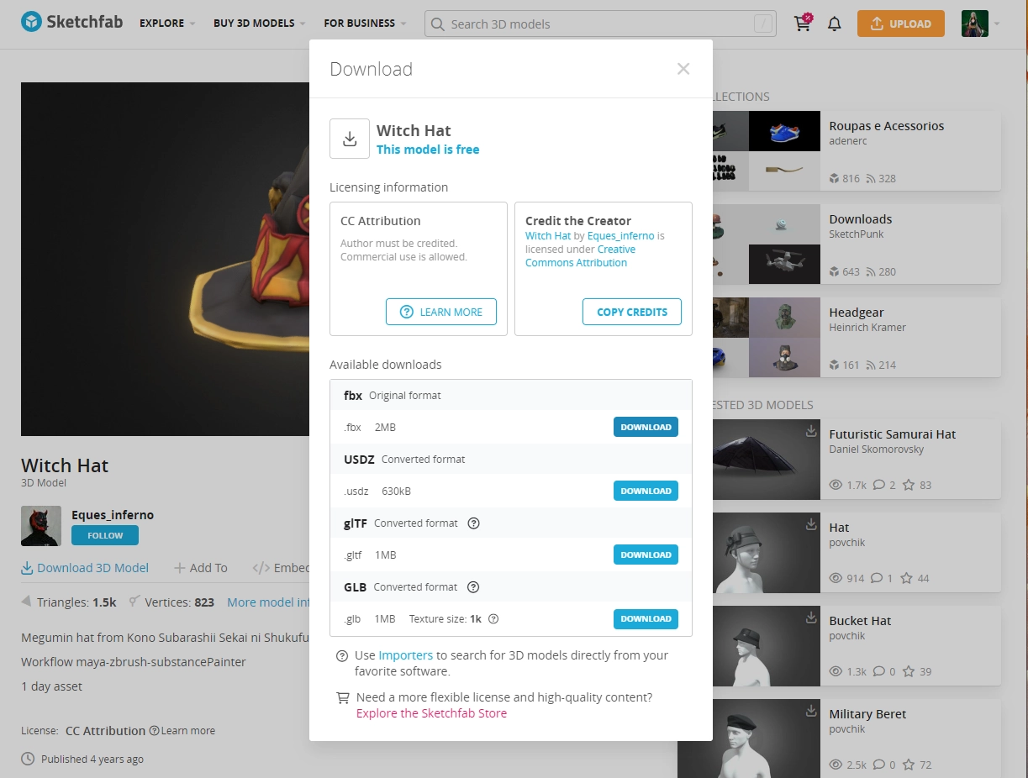This screenshot has width=1028, height=778.
Task: Click the comments icon on Hat card
Action: point(877,578)
